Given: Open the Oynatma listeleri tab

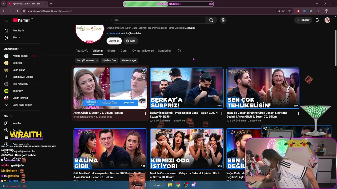Looking at the screenshot, I should [143, 51].
